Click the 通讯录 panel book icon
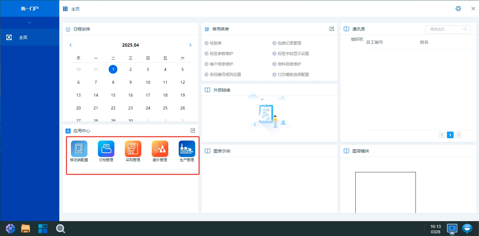The height and width of the screenshot is (236, 479). point(346,29)
